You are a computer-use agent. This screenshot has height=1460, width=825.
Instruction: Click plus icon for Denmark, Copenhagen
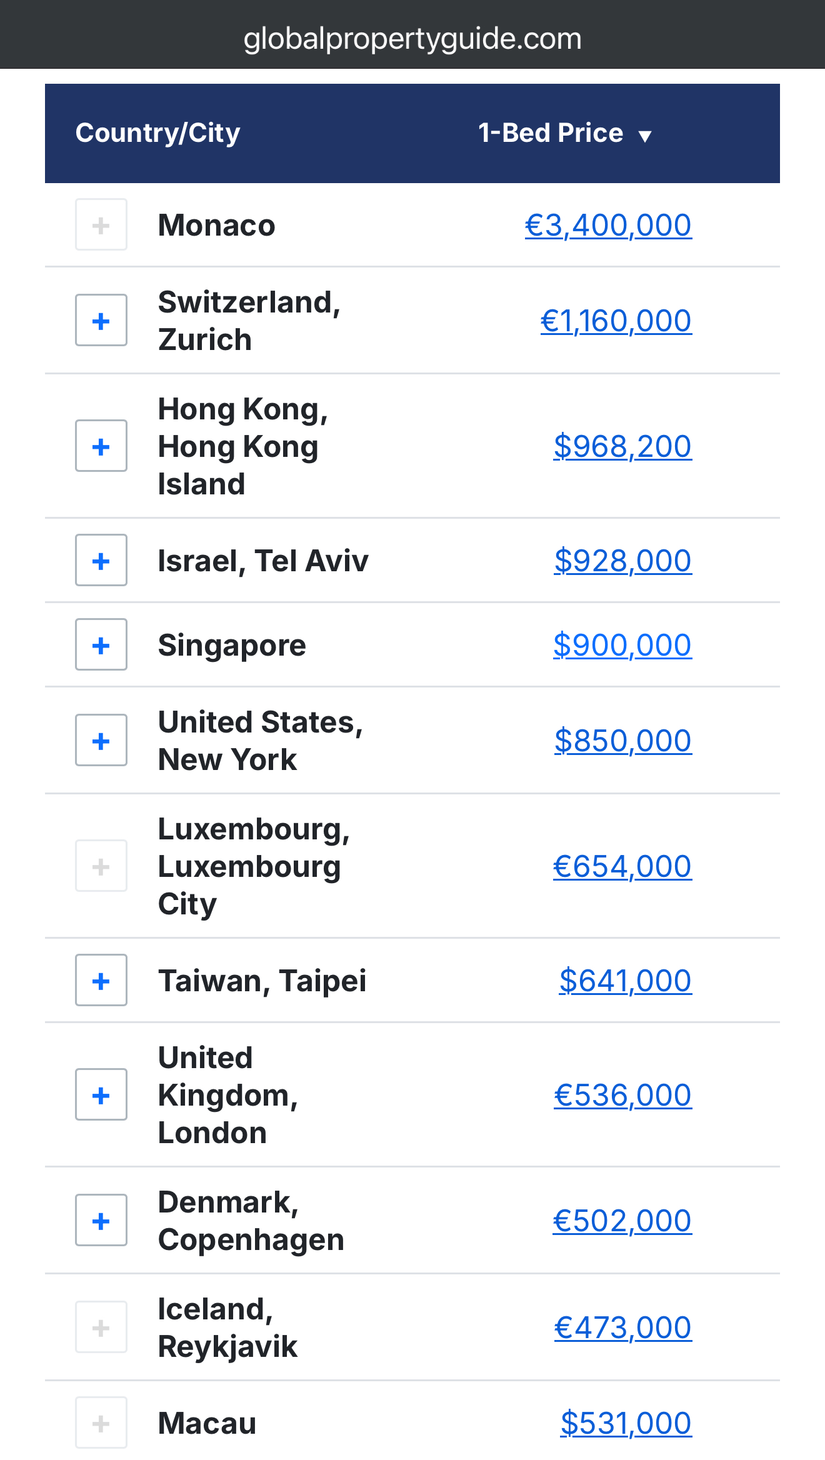[x=101, y=1221]
